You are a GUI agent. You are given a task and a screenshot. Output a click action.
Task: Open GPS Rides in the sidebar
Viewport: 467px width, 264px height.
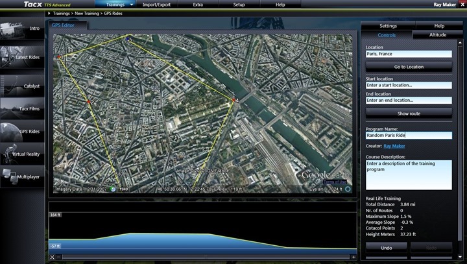(x=22, y=131)
